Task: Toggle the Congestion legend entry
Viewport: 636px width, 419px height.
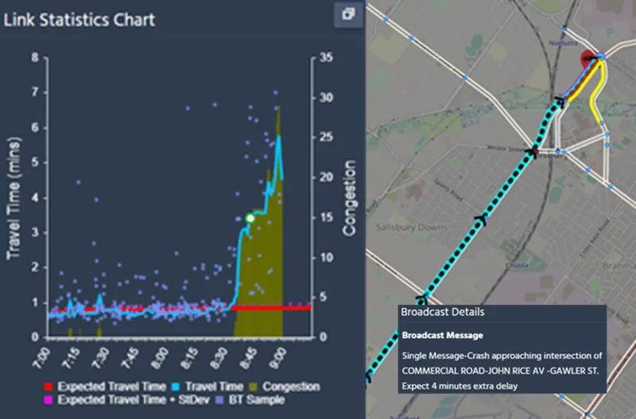Action: (x=285, y=386)
